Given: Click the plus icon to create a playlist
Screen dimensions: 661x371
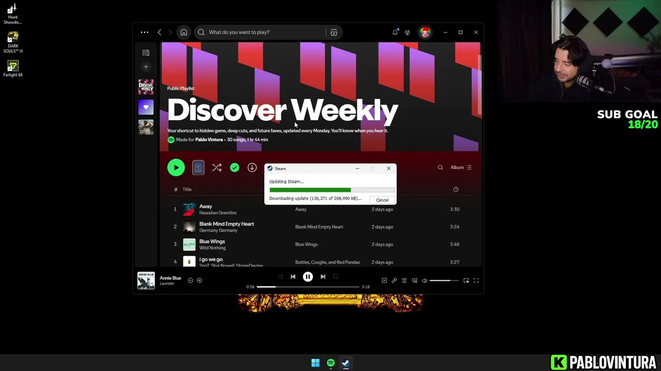Looking at the screenshot, I should (146, 66).
